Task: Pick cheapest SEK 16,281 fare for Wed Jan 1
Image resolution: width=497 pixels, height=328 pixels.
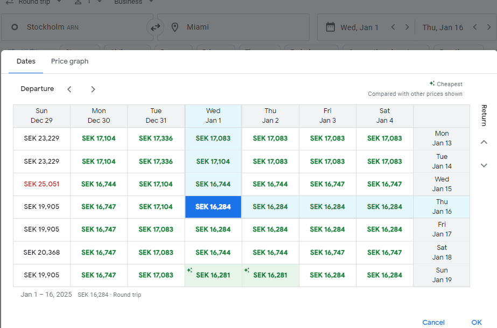Action: 213,275
